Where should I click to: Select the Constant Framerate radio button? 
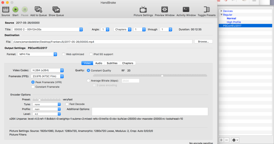[x=33, y=87]
